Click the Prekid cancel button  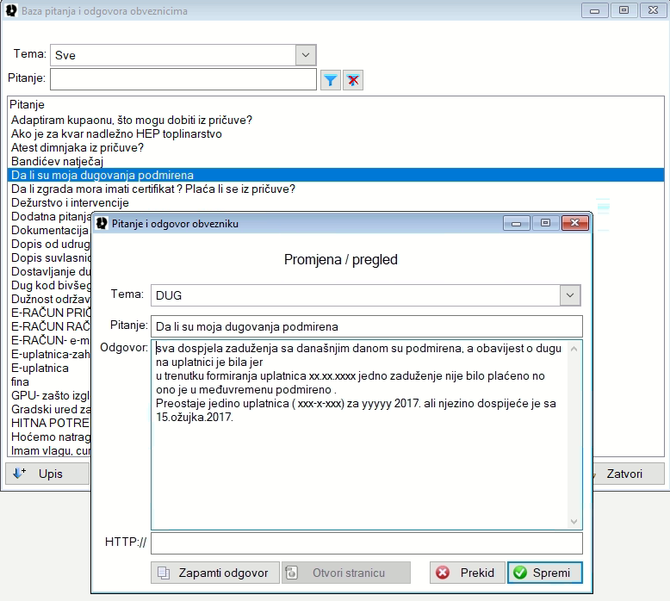pos(466,573)
